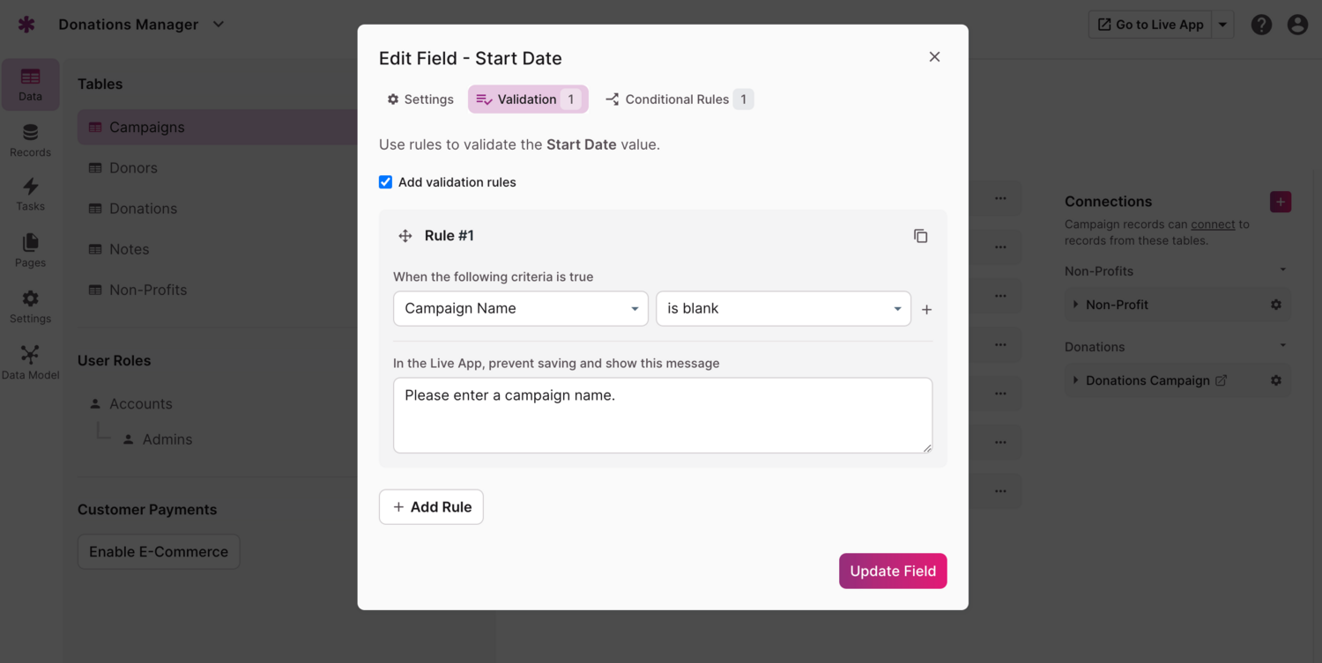Switch to the Settings tab
This screenshot has width=1322, height=663.
[420, 99]
